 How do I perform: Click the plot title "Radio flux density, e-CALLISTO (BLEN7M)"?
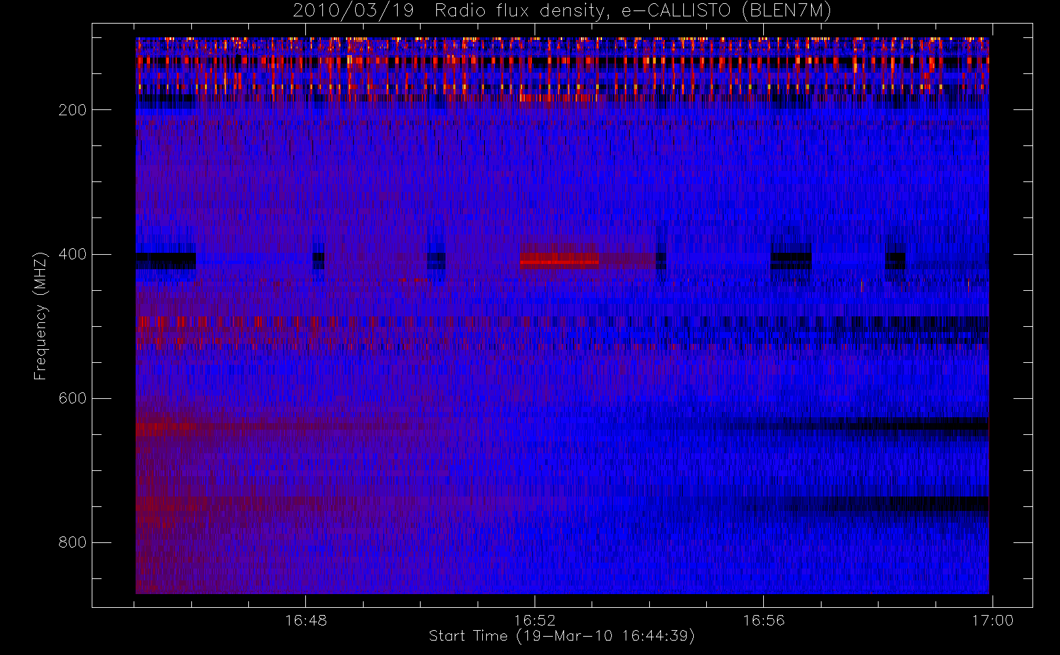(x=633, y=11)
